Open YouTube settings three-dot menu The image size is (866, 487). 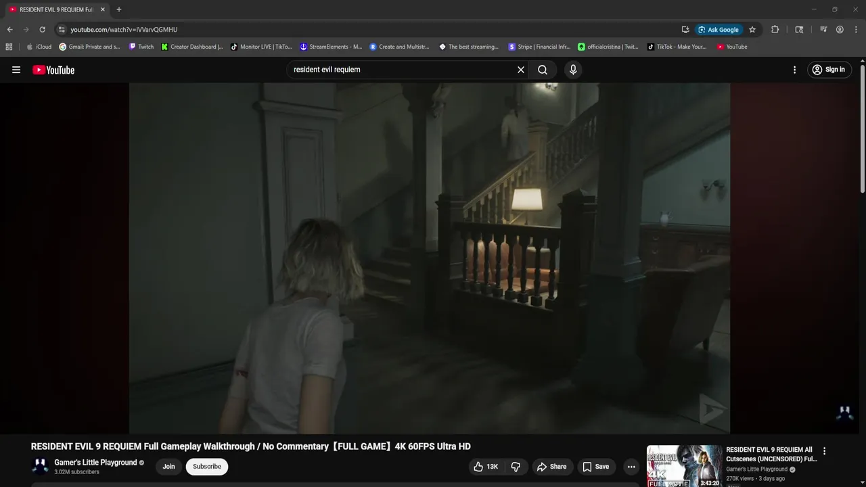tap(794, 70)
